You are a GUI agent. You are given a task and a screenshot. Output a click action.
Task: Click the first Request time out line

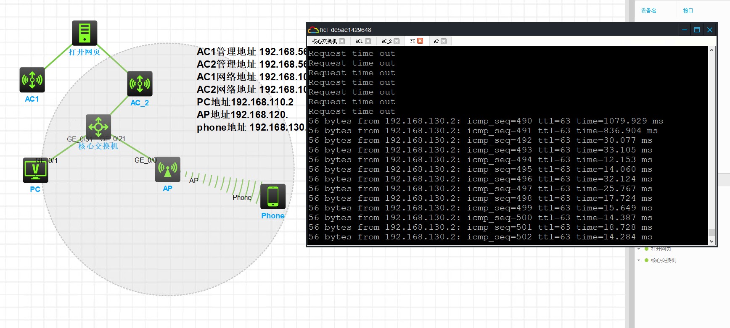(352, 53)
